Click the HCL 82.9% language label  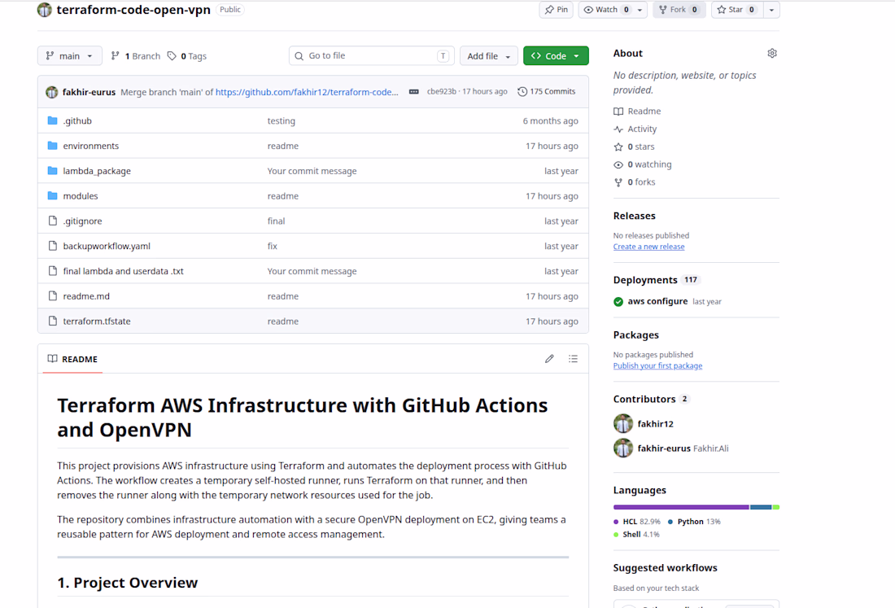(637, 522)
